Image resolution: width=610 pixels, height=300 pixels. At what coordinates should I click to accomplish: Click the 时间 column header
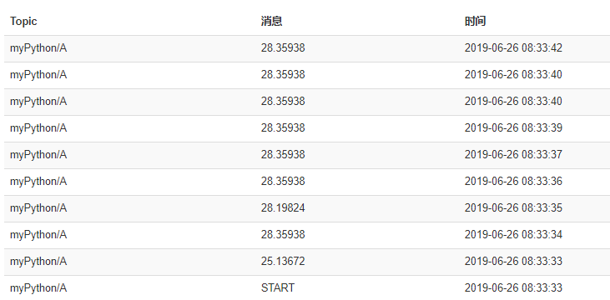pos(475,21)
